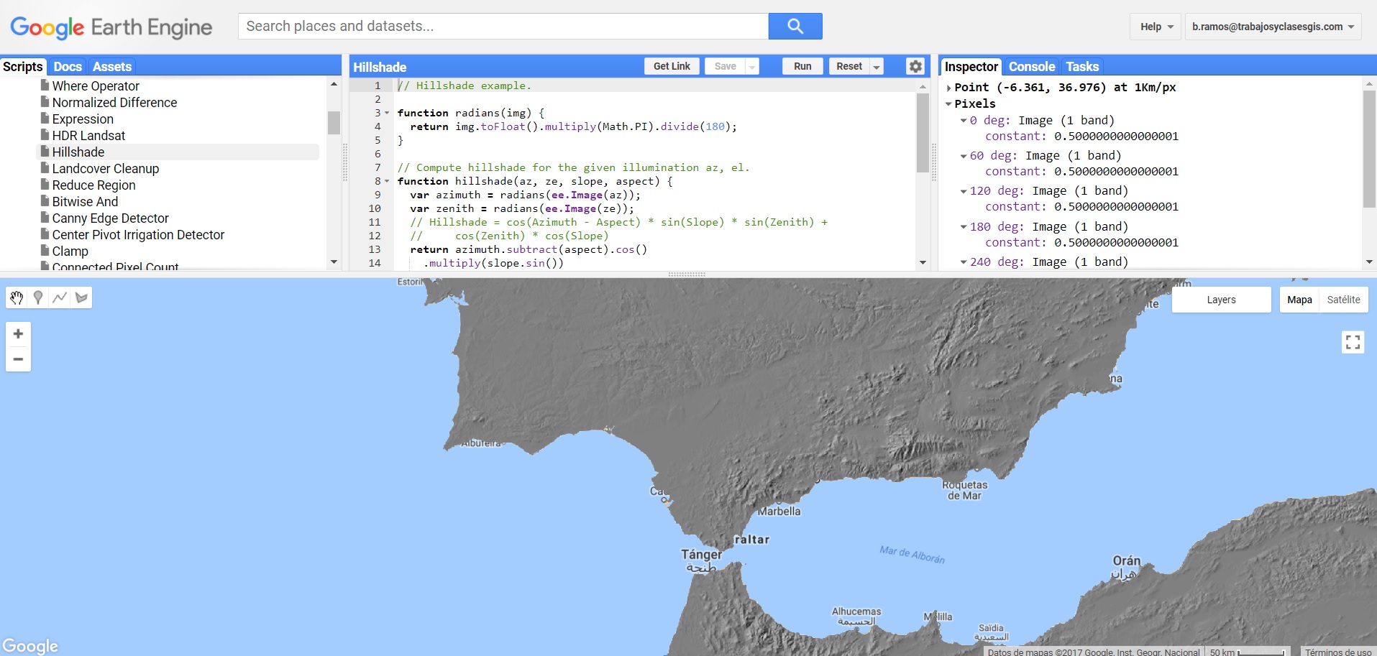Click the Get Link button

coord(671,66)
